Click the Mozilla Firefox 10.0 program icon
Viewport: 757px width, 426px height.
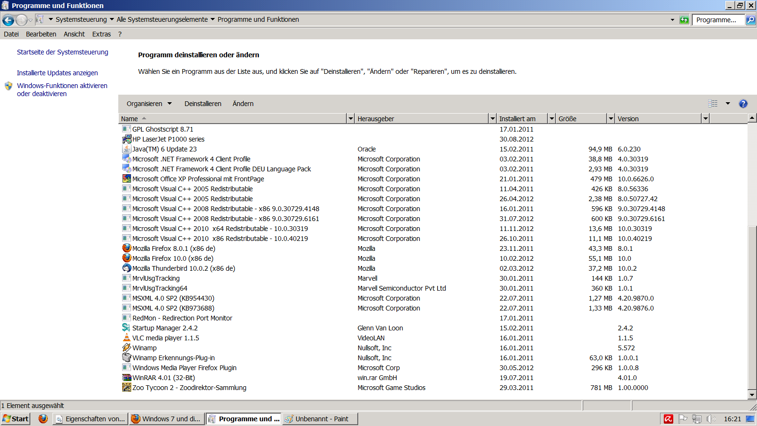(x=126, y=258)
